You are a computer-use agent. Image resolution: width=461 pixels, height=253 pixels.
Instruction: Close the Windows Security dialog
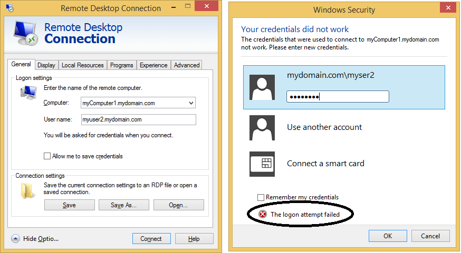pos(448,7)
